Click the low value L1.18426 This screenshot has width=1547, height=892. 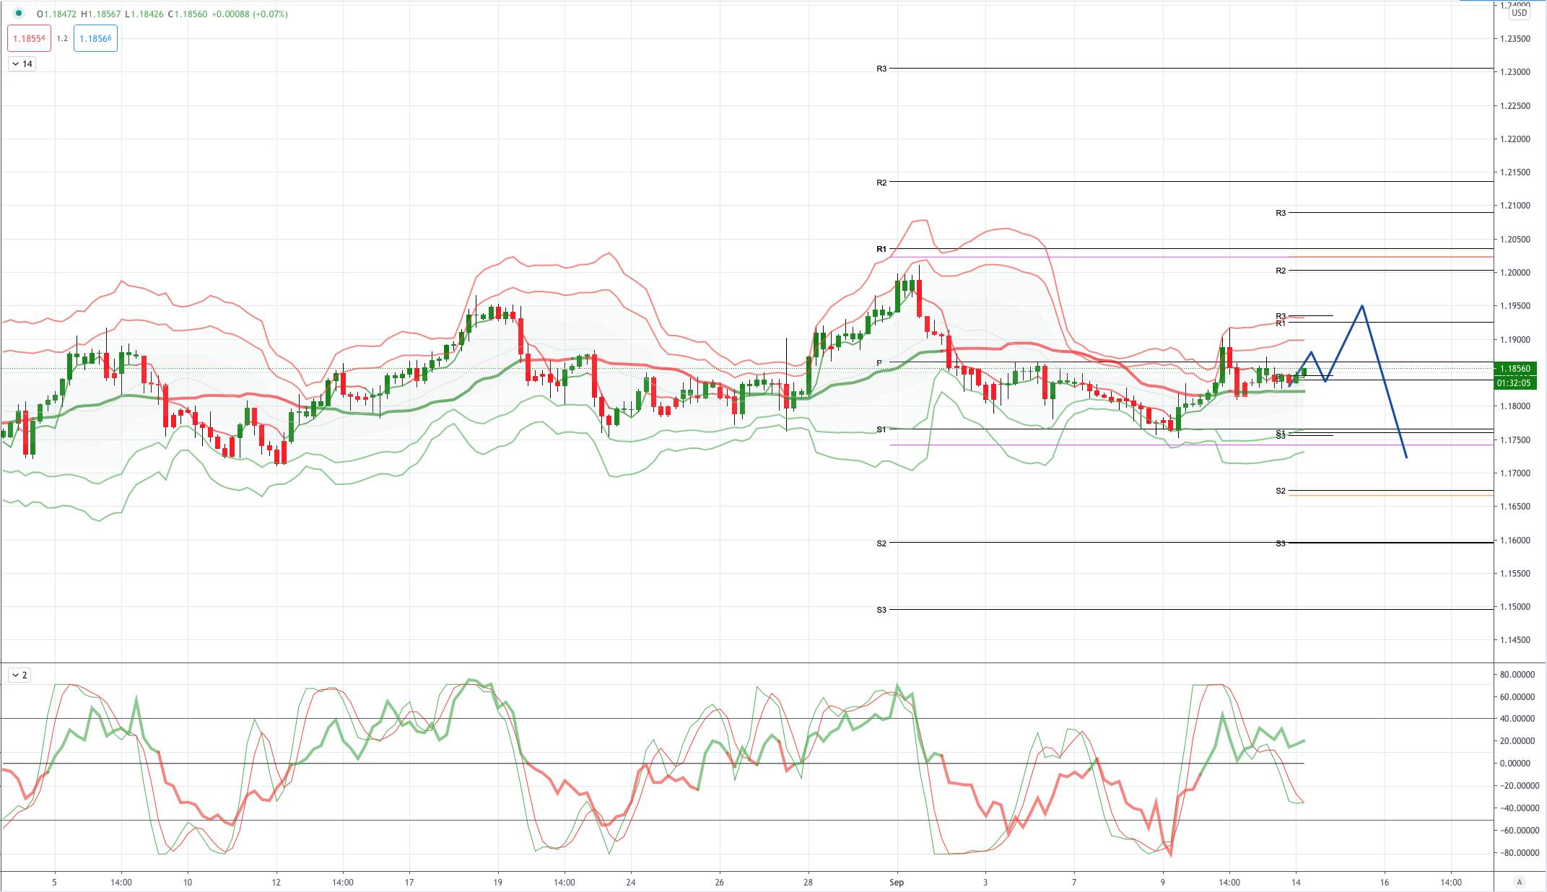pos(144,14)
